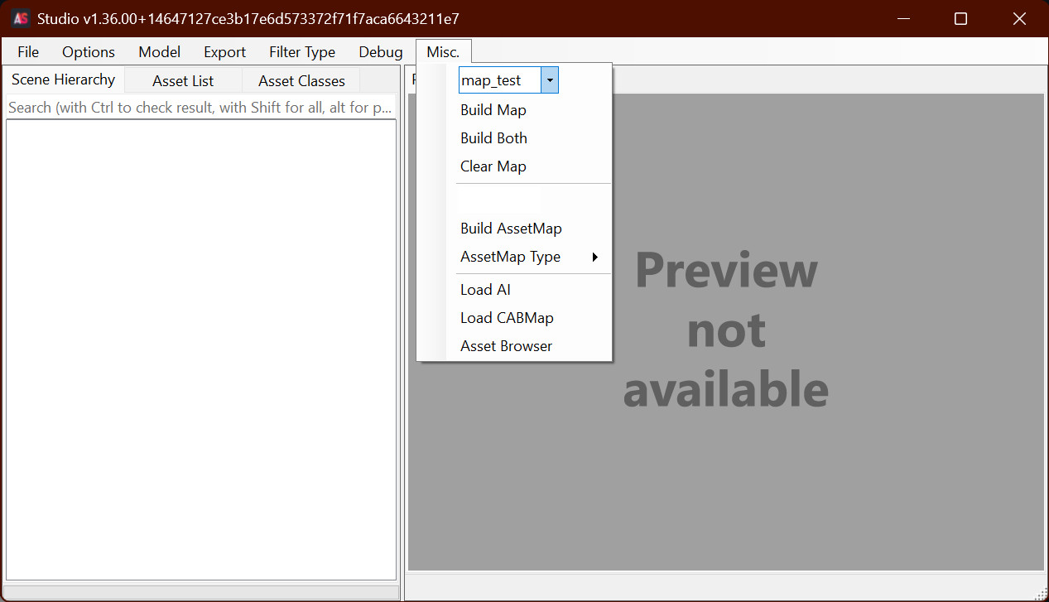Image resolution: width=1049 pixels, height=602 pixels.
Task: Select Build Map menu entry
Action: click(x=514, y=110)
